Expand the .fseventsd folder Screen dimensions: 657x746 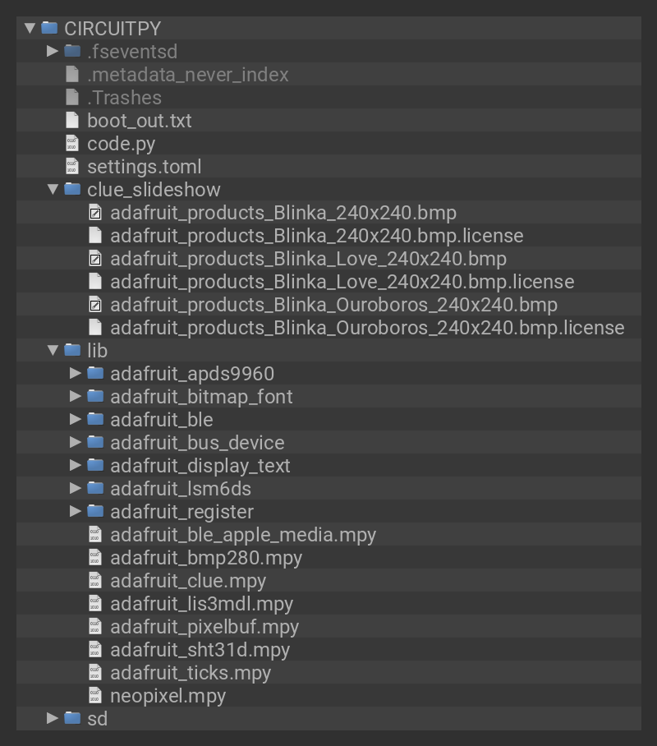53,52
